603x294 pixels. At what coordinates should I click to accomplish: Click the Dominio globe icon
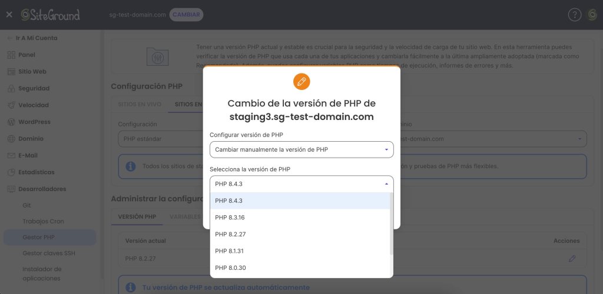click(11, 139)
